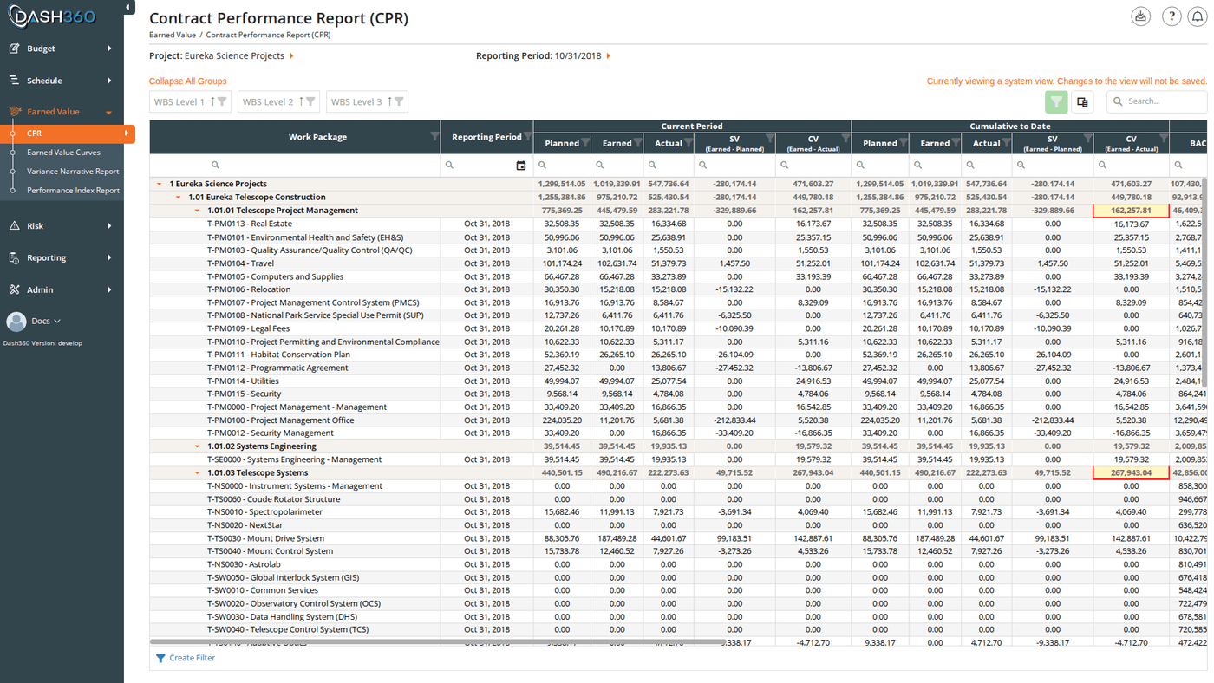This screenshot has width=1214, height=683.
Task: Open the help question mark icon
Action: [1172, 16]
